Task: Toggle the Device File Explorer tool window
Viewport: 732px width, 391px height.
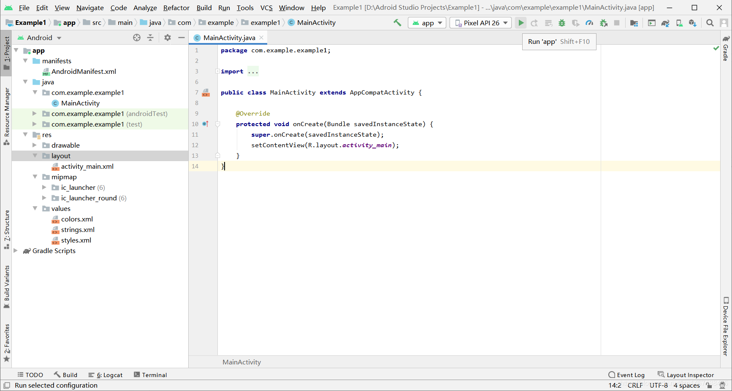Action: point(726,326)
